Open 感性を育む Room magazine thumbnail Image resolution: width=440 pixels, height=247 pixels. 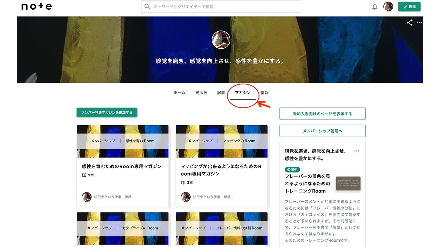tap(123, 141)
